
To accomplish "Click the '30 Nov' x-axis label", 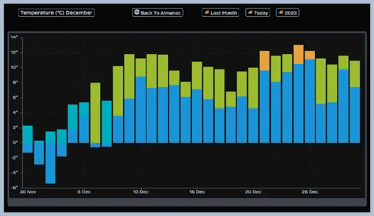I will [28, 192].
